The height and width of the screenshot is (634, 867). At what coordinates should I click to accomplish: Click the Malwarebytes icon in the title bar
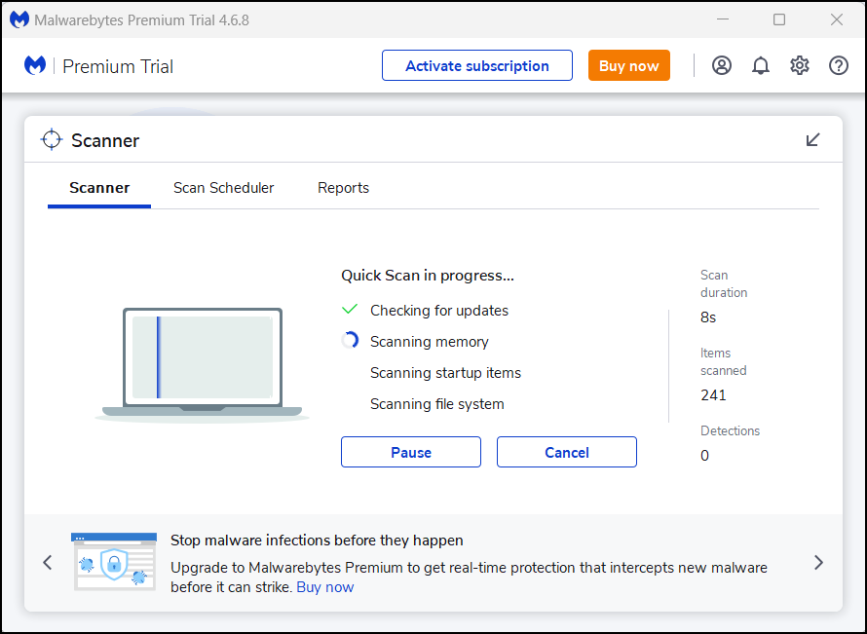click(x=19, y=19)
